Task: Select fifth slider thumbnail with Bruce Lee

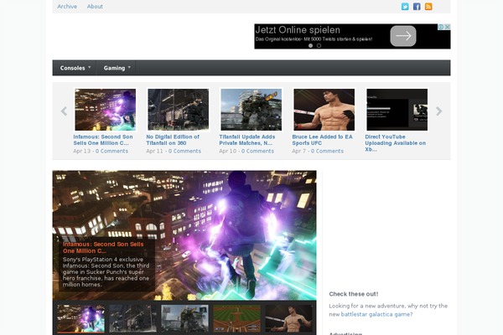Action: [288, 318]
